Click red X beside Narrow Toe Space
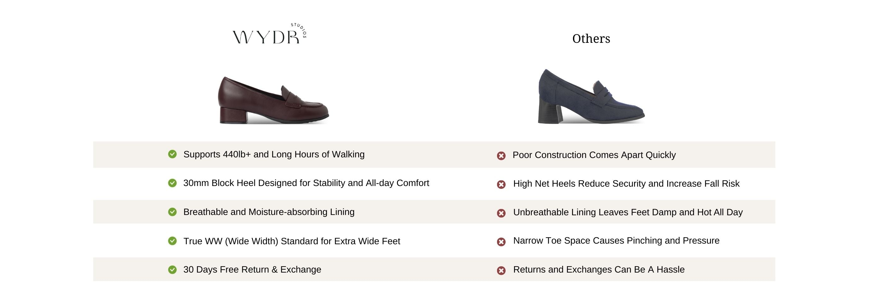Screen dimensions: 882x299 coord(501,242)
